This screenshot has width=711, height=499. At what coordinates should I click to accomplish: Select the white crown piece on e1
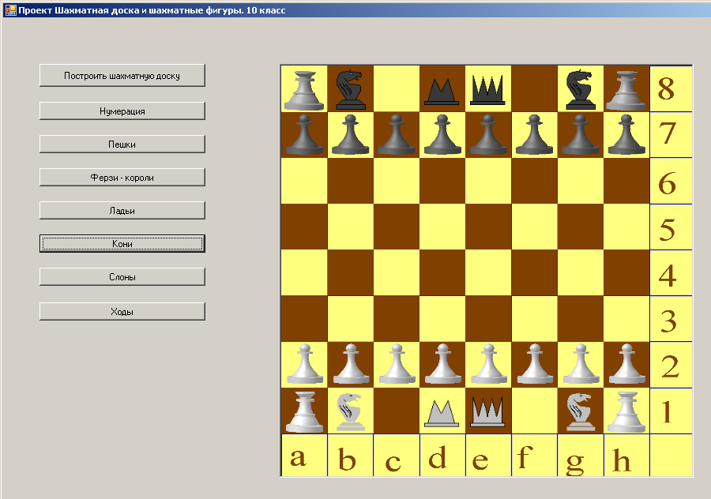click(488, 411)
